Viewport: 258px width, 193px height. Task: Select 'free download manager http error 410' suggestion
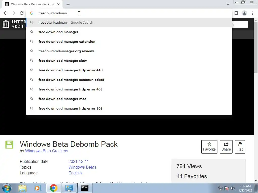pos(129,70)
